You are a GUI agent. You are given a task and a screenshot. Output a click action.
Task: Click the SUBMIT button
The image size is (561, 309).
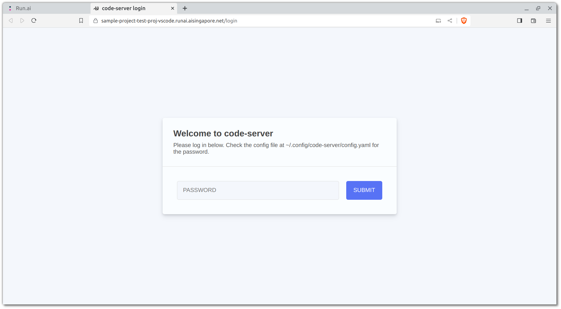click(364, 190)
